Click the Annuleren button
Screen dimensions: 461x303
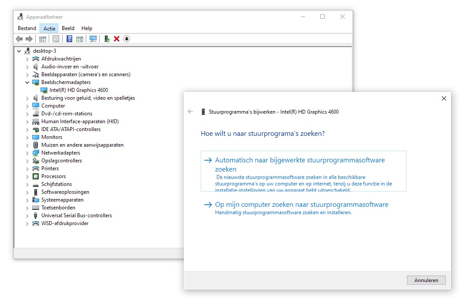coord(426,280)
